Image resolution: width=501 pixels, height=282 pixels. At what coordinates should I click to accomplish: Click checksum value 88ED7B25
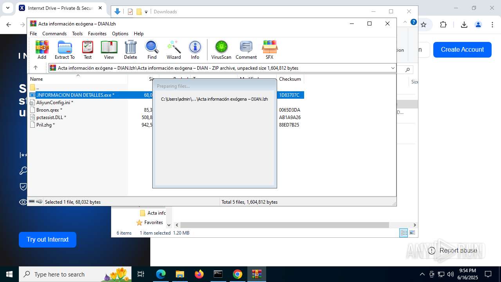pyautogui.click(x=289, y=125)
